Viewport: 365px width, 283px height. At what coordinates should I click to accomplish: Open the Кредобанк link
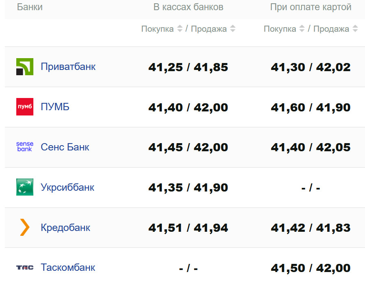66,228
